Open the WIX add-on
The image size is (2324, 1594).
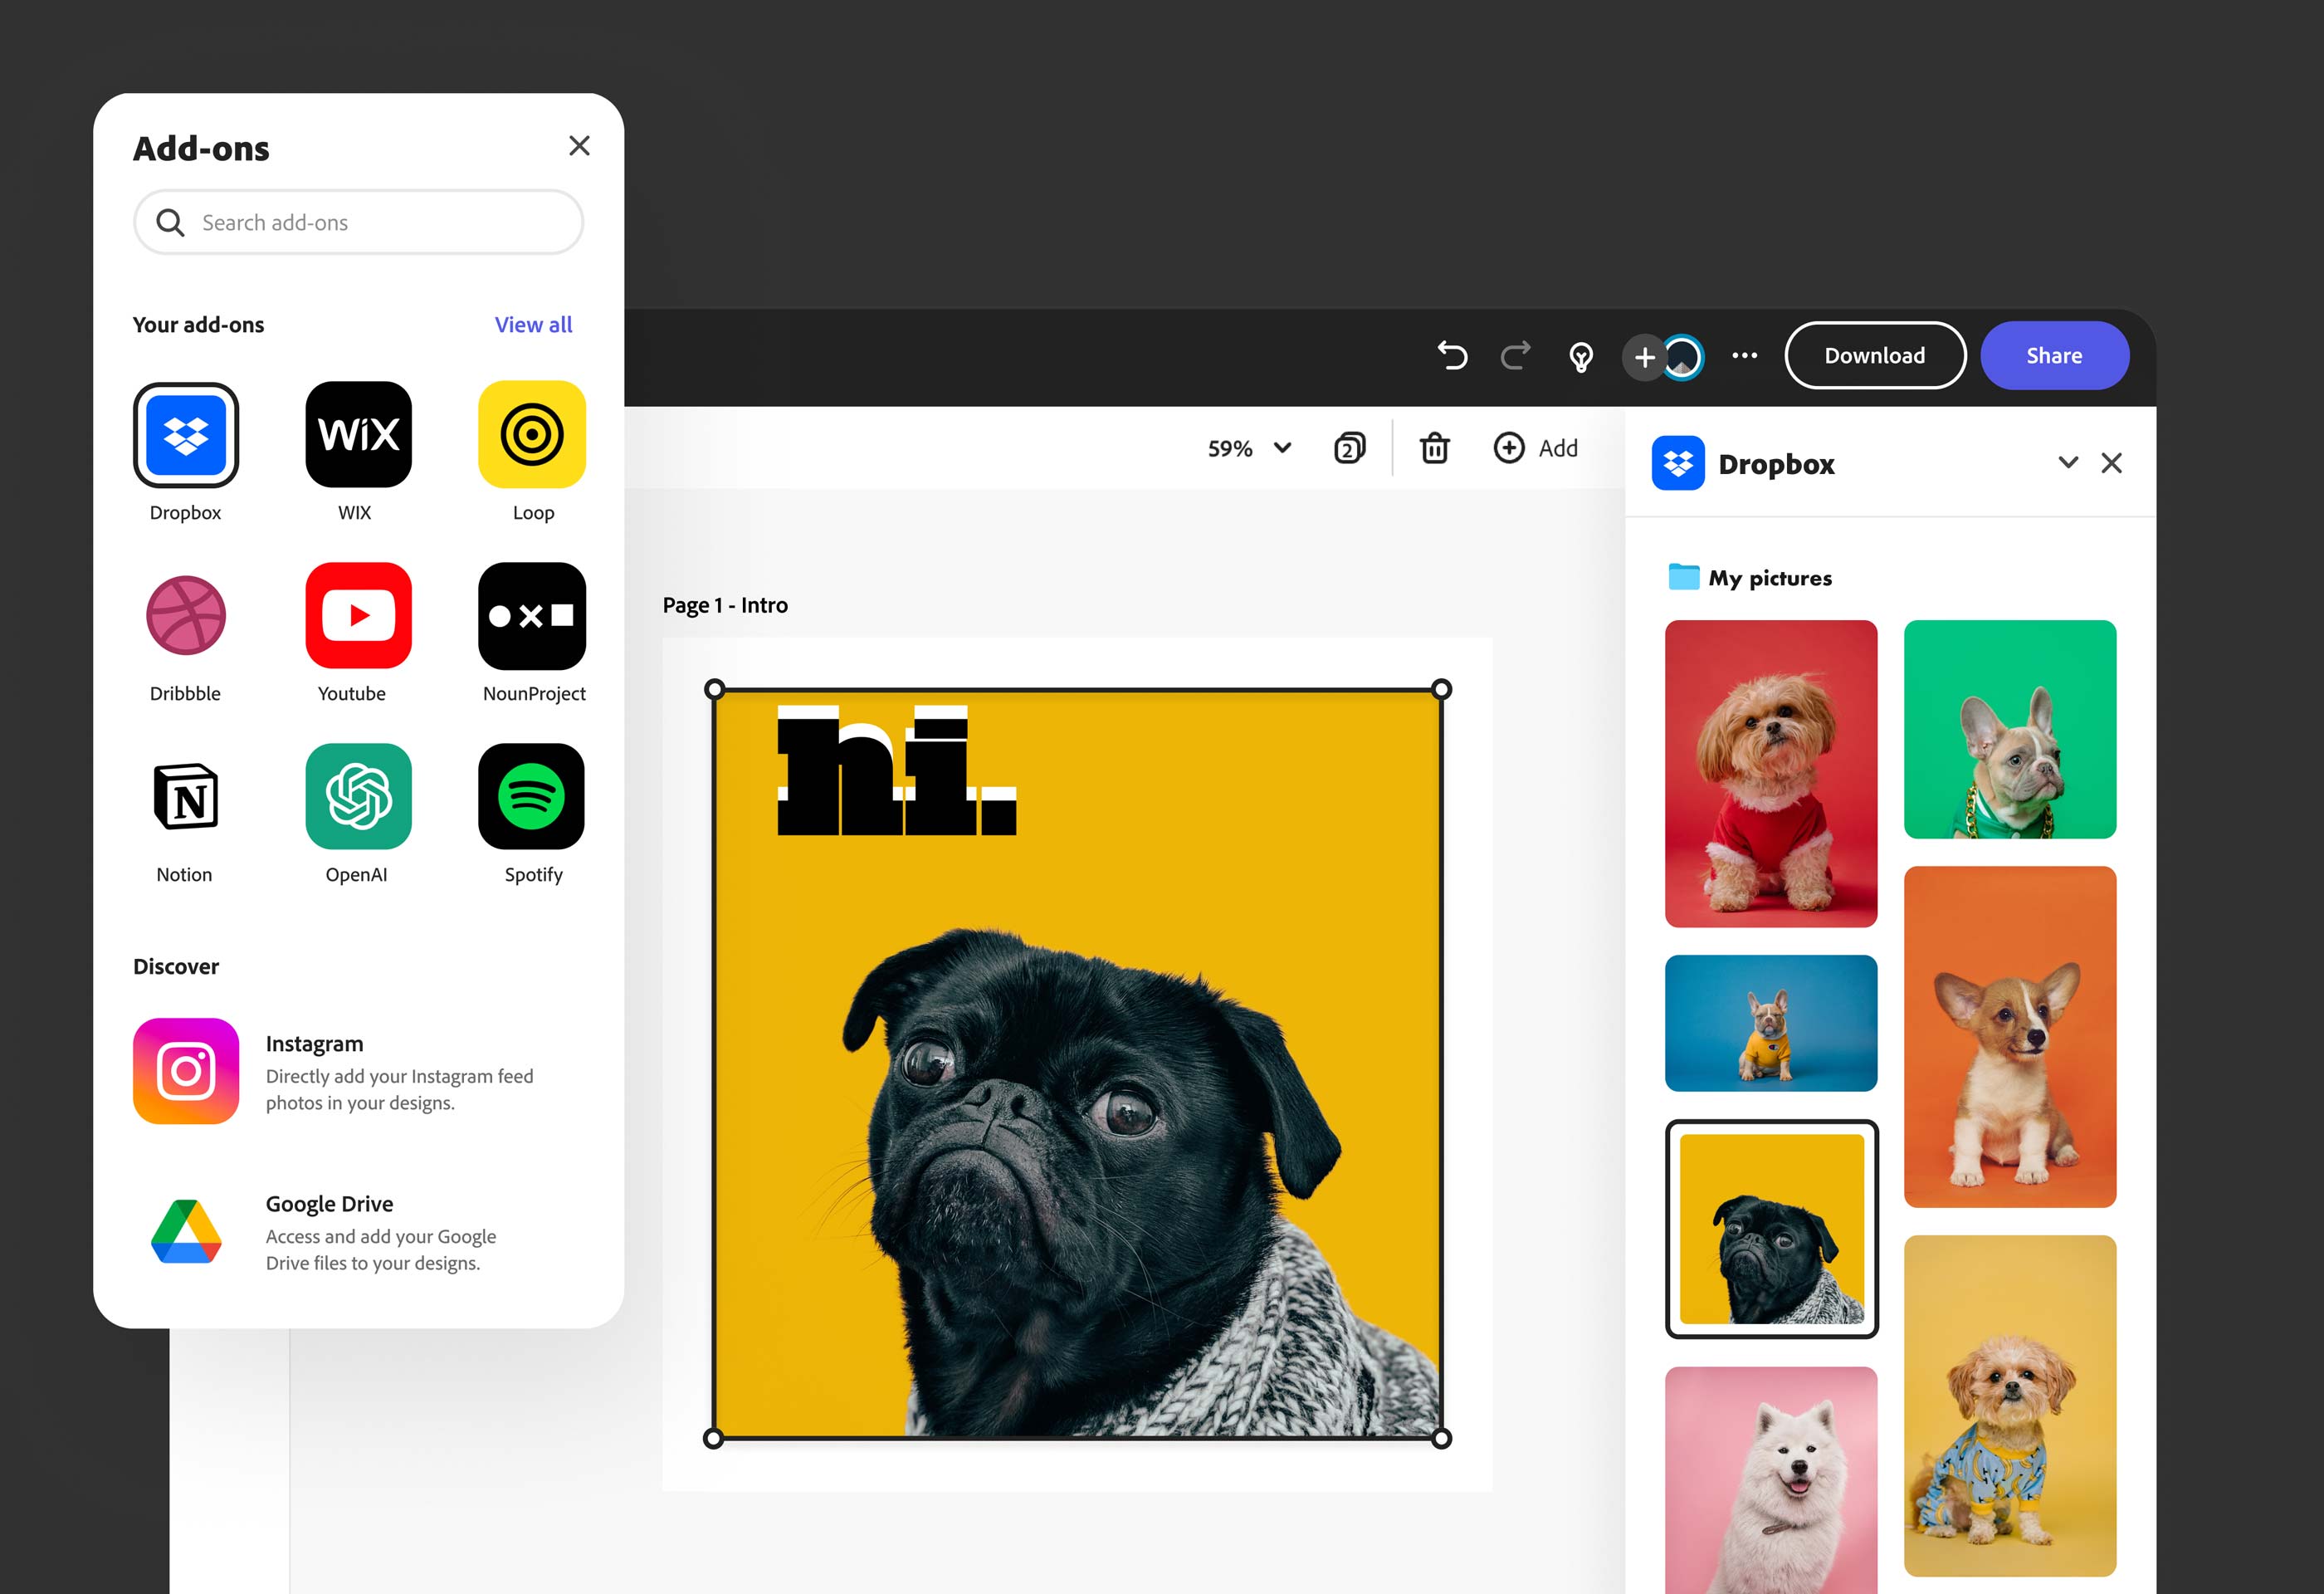(358, 435)
